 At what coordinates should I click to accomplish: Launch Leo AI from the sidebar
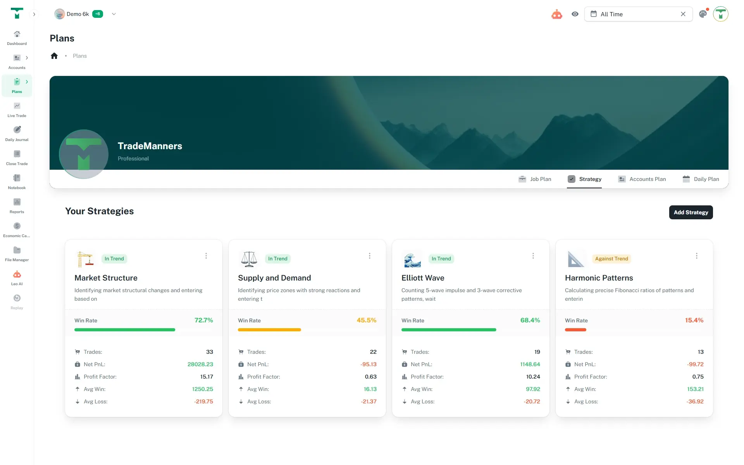tap(17, 277)
